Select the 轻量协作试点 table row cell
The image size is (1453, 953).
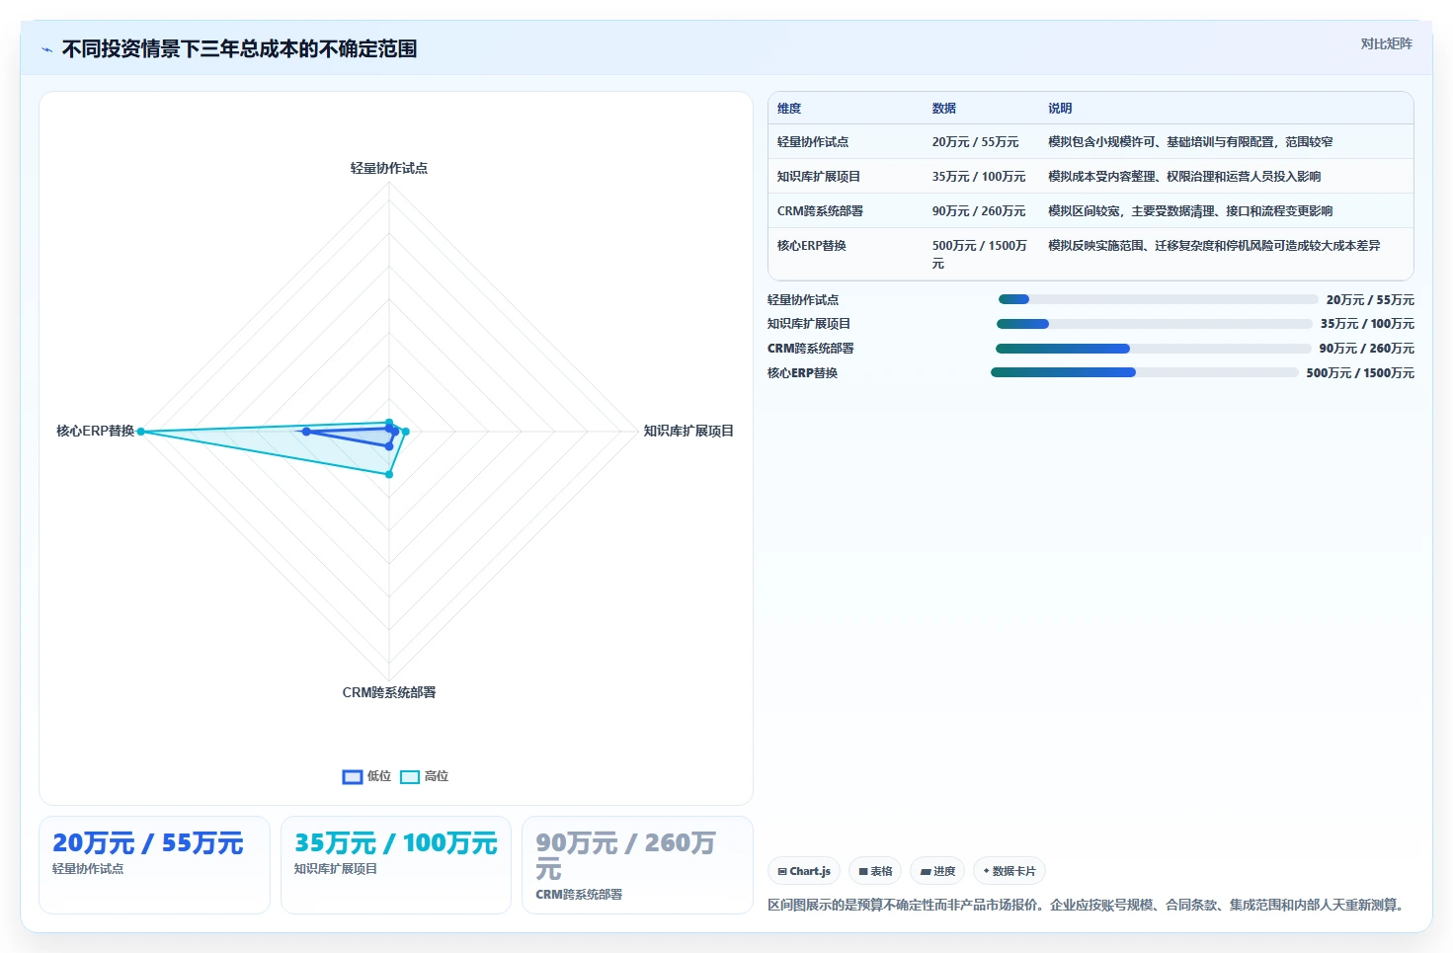(x=813, y=142)
